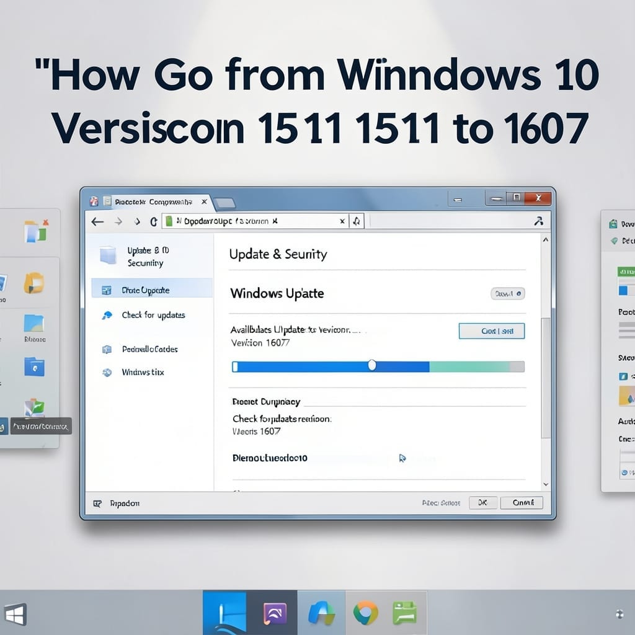Click the green shield icon in the right window

point(615,241)
